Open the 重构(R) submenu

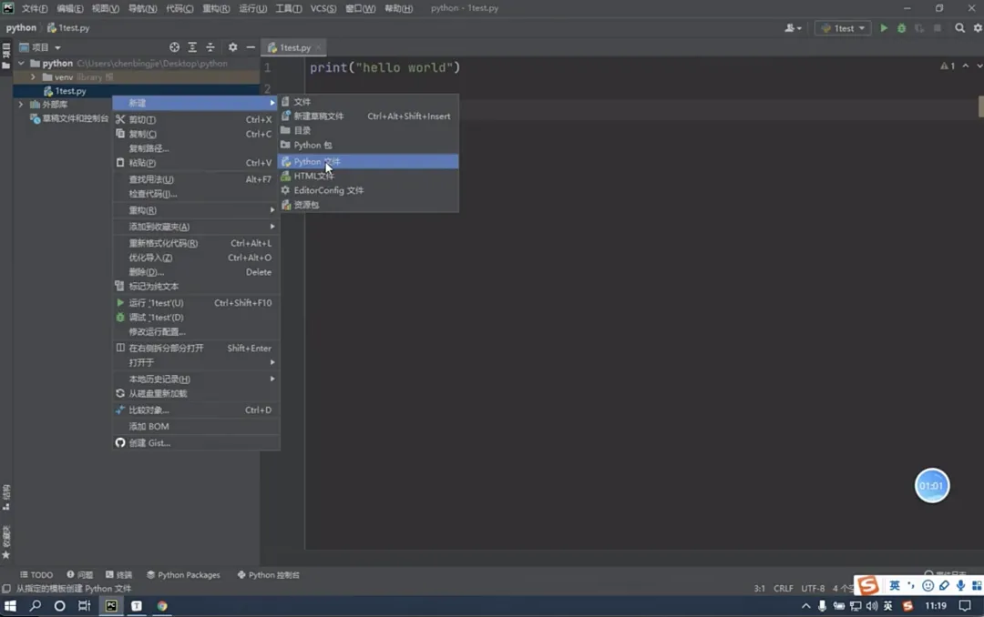click(x=196, y=210)
